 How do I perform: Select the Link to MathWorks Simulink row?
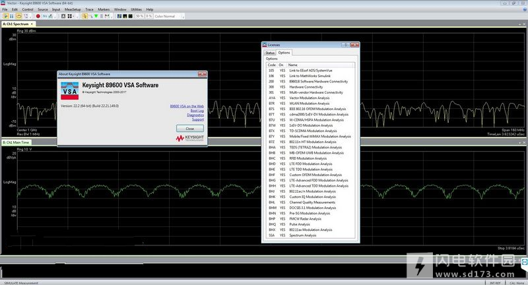[310, 76]
